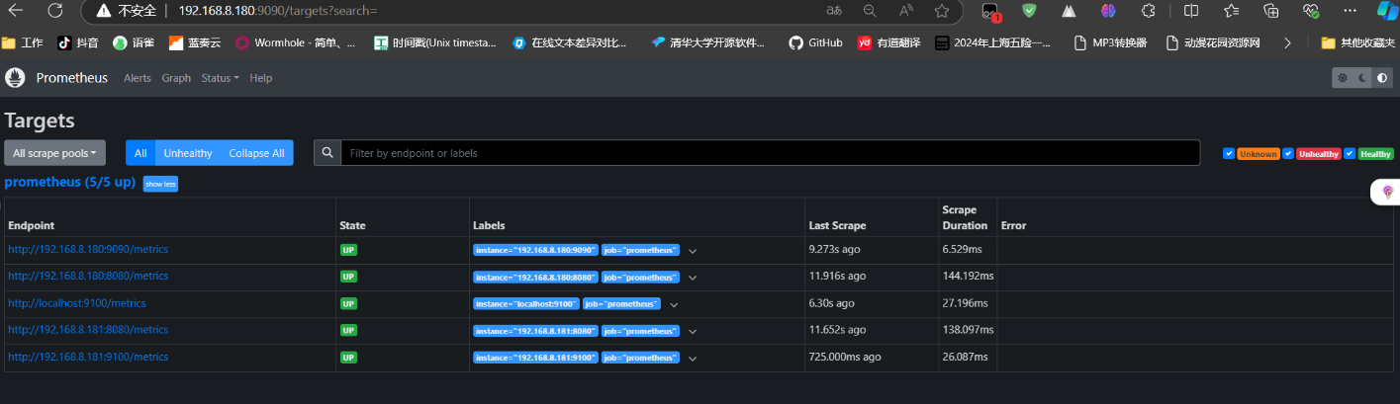
Task: Click the Collapse All tab
Action: [x=256, y=153]
